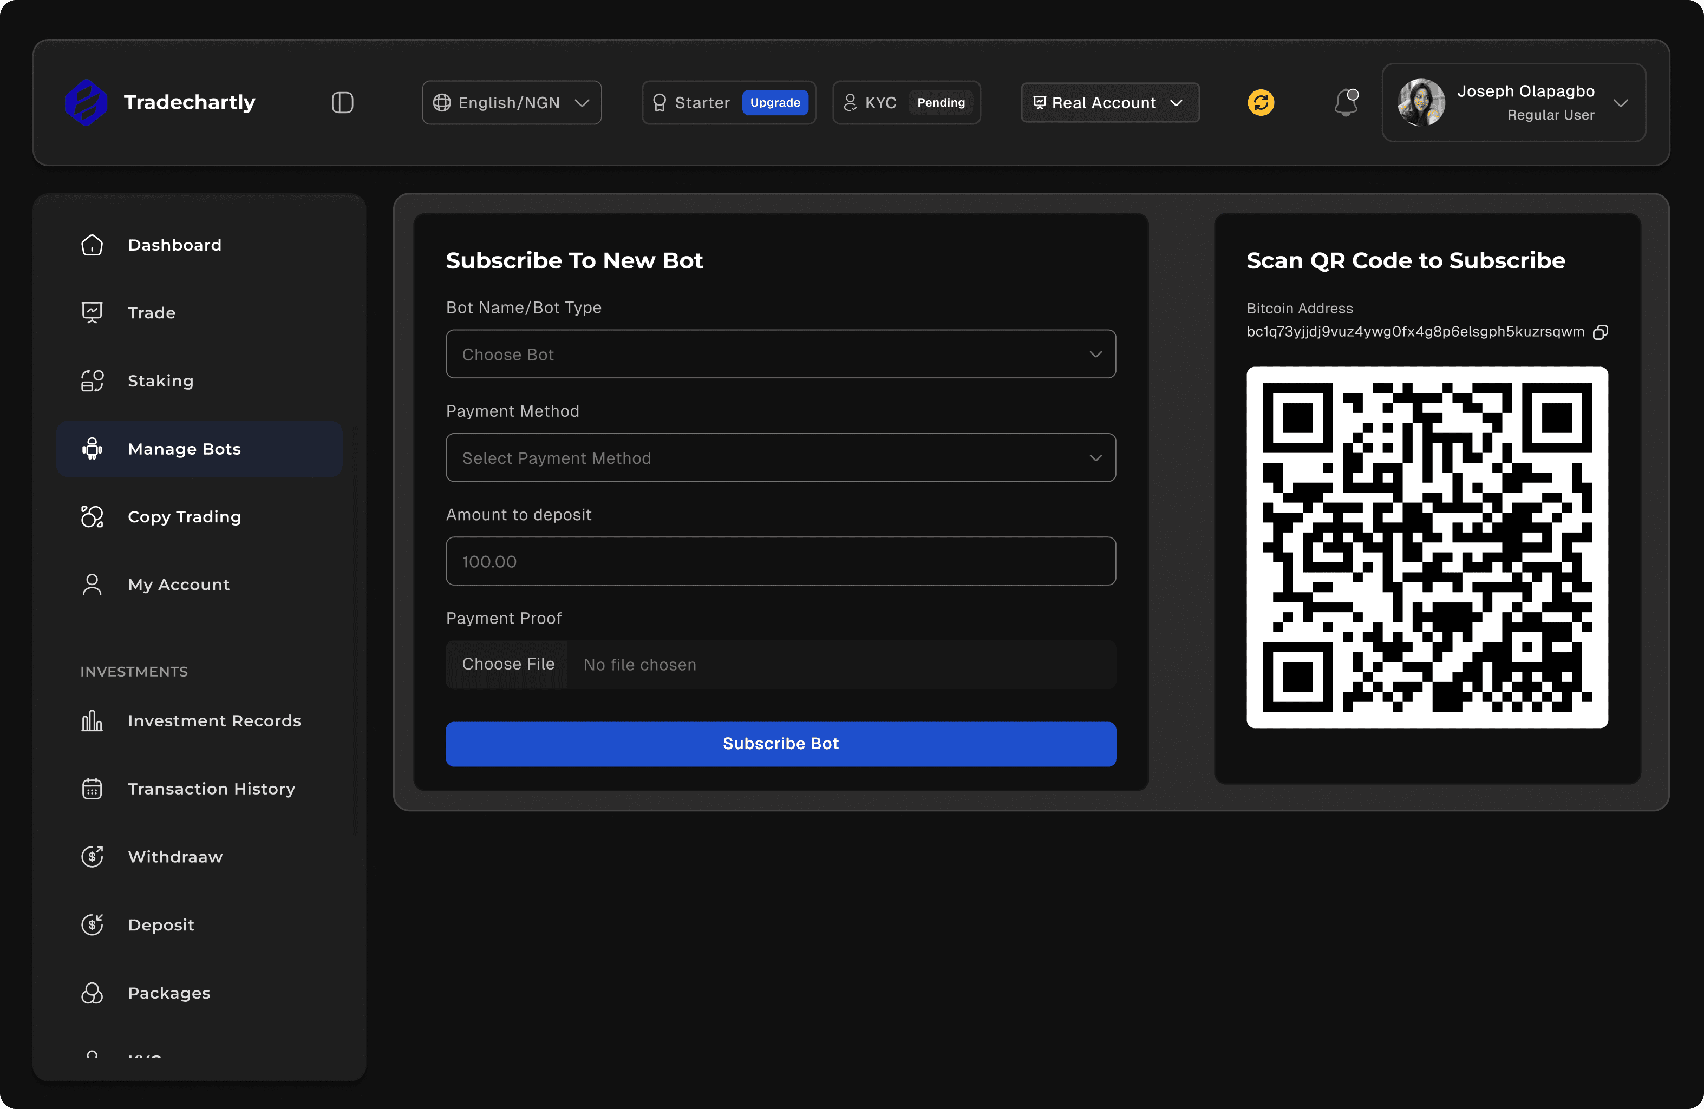1704x1109 pixels.
Task: Click the Staking sidebar icon
Action: [x=93, y=380]
